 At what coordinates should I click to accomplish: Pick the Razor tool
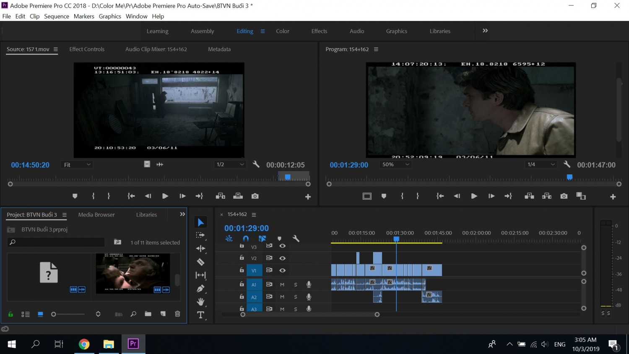pos(200,262)
